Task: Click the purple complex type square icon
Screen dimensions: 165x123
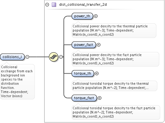Action: tap(54, 5)
